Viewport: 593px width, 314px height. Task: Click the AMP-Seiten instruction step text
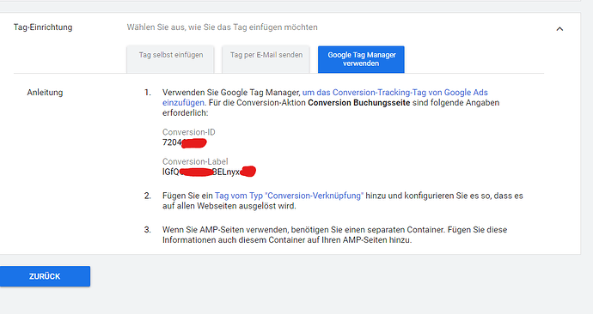point(334,235)
